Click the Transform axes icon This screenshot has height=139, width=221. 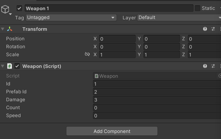(x=10, y=29)
